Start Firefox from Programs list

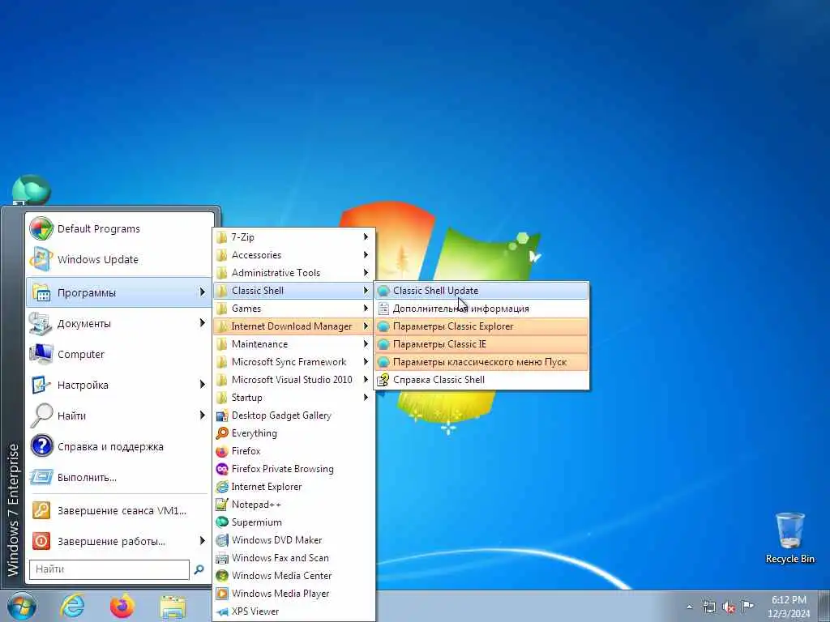pos(294,451)
